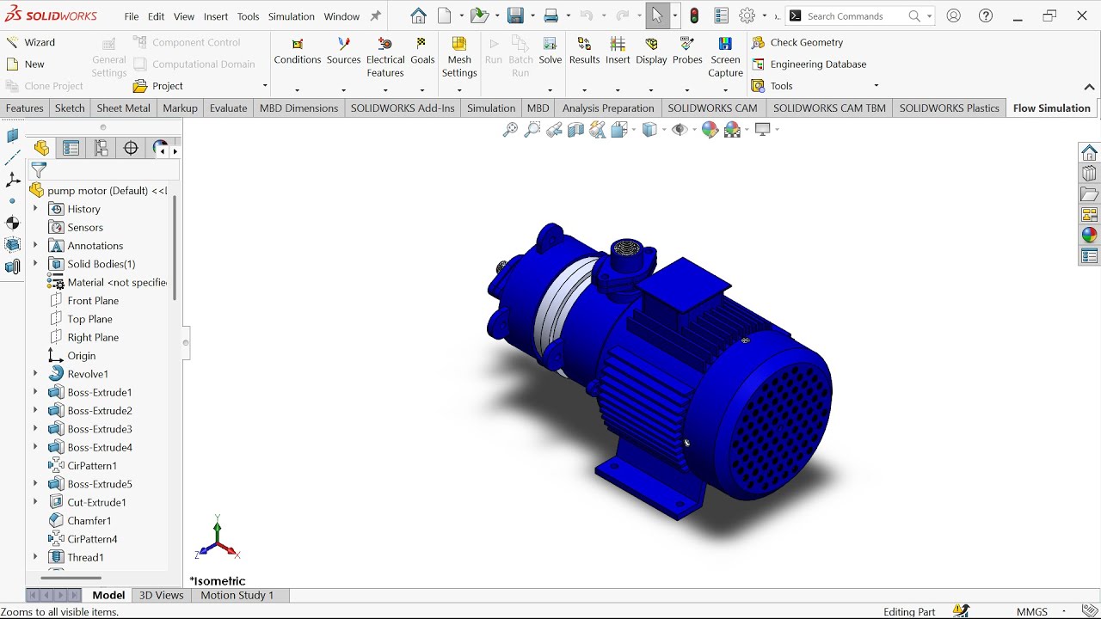Open the Goals tool
1101x619 pixels.
(422, 52)
